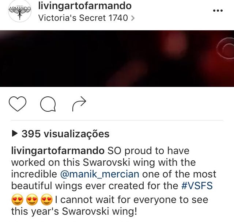Tap the blurred red glow in the video
Viewport: 234px width, 222px height.
point(175,42)
